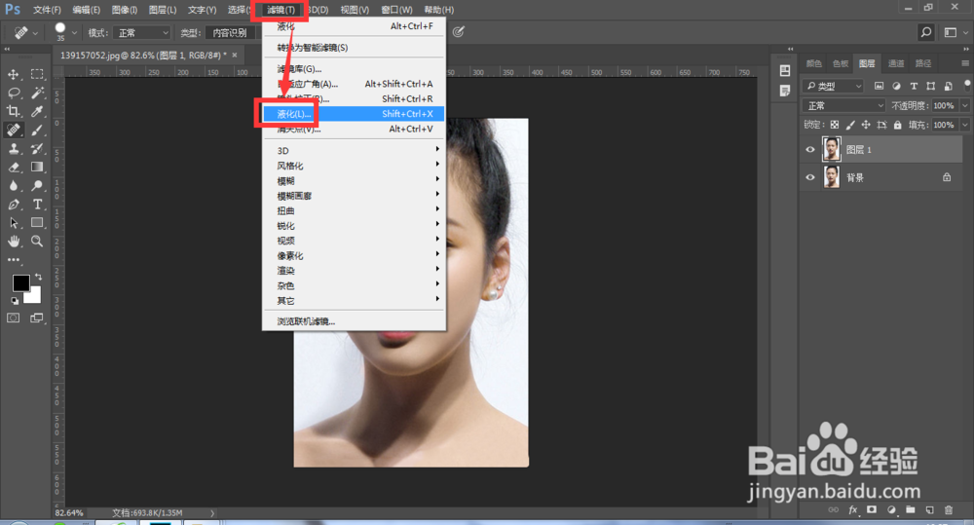
Task: Select the Horizontal Type tool
Action: [37, 205]
